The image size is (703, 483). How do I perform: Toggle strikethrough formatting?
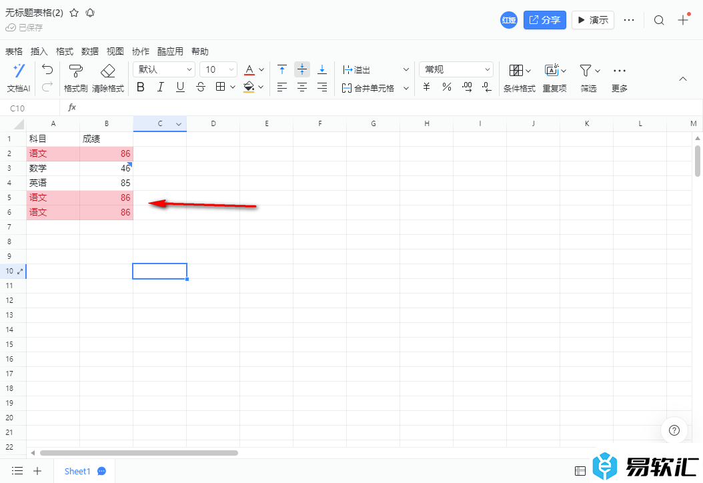click(200, 87)
